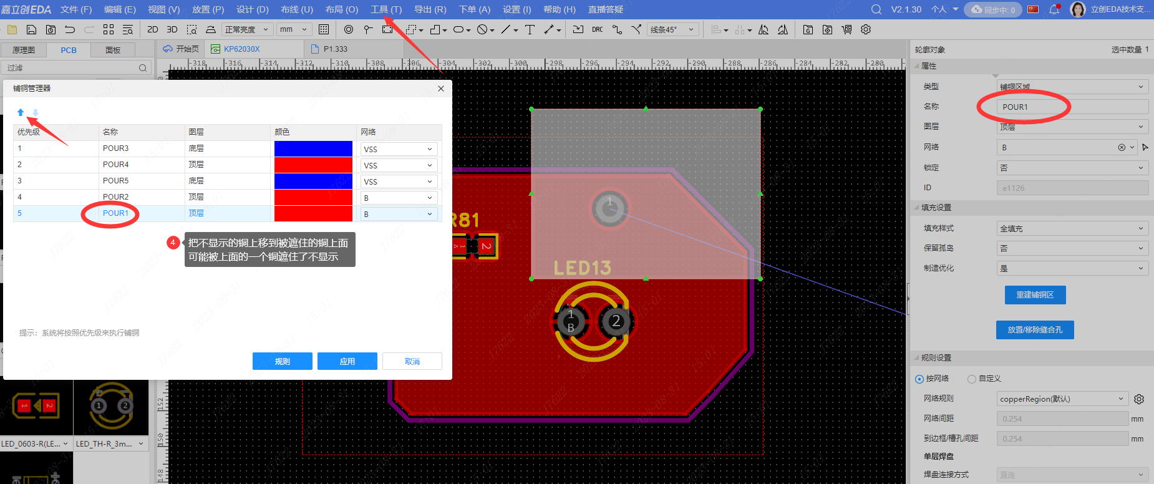This screenshot has width=1154, height=484.
Task: Click the language flag icon
Action: 1033,9
